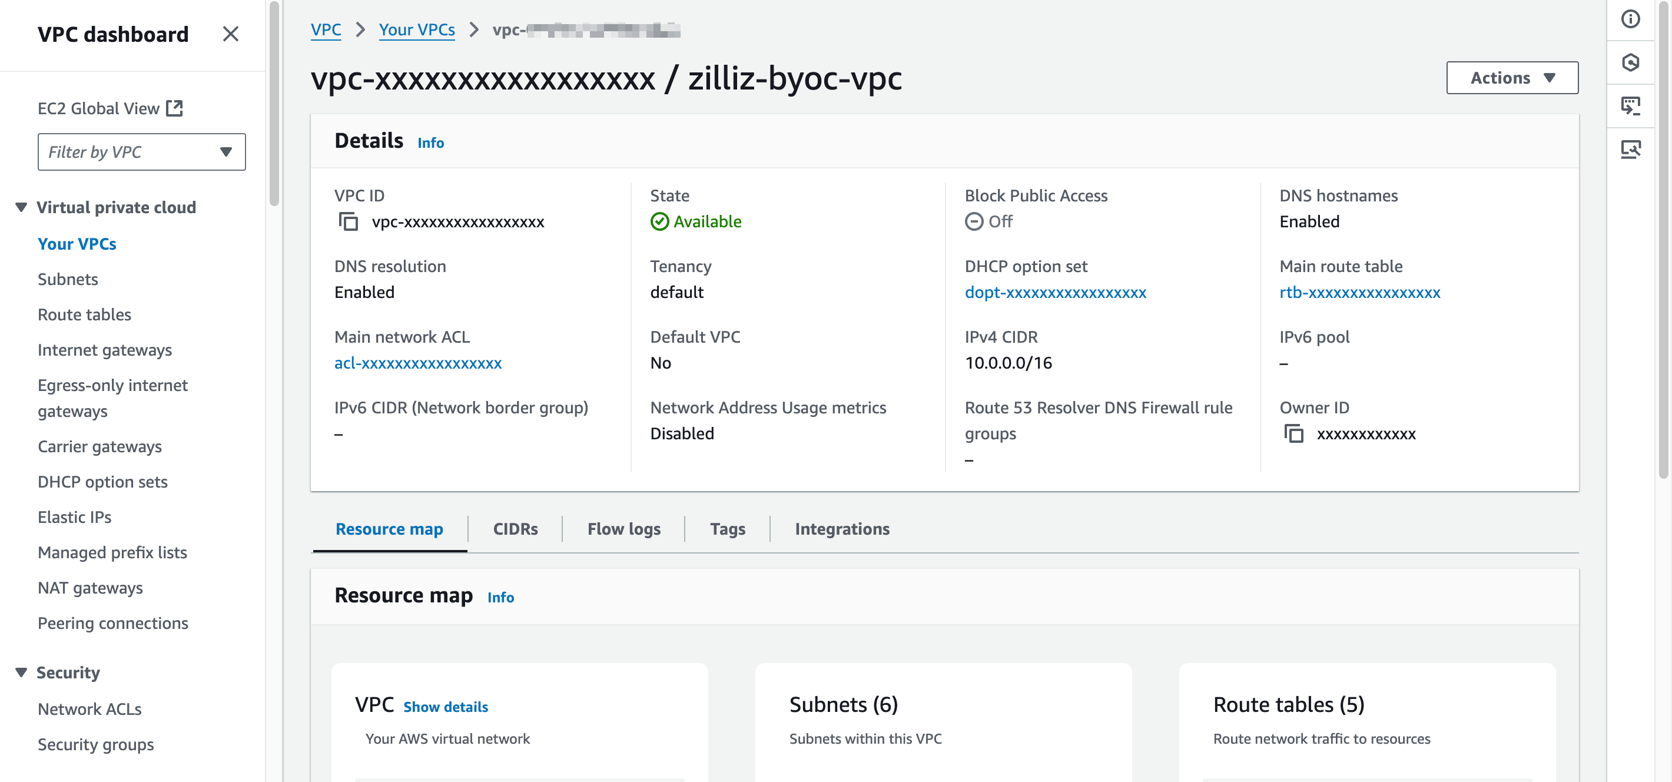
Task: Open the Actions dropdown menu
Action: click(x=1512, y=78)
